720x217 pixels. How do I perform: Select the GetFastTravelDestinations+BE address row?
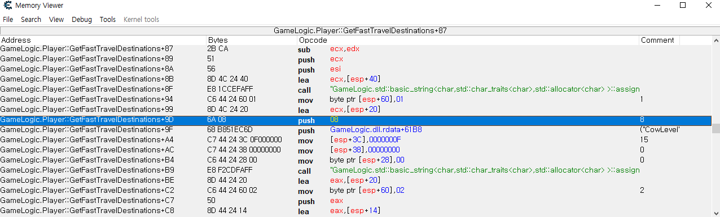pyautogui.click(x=355, y=180)
